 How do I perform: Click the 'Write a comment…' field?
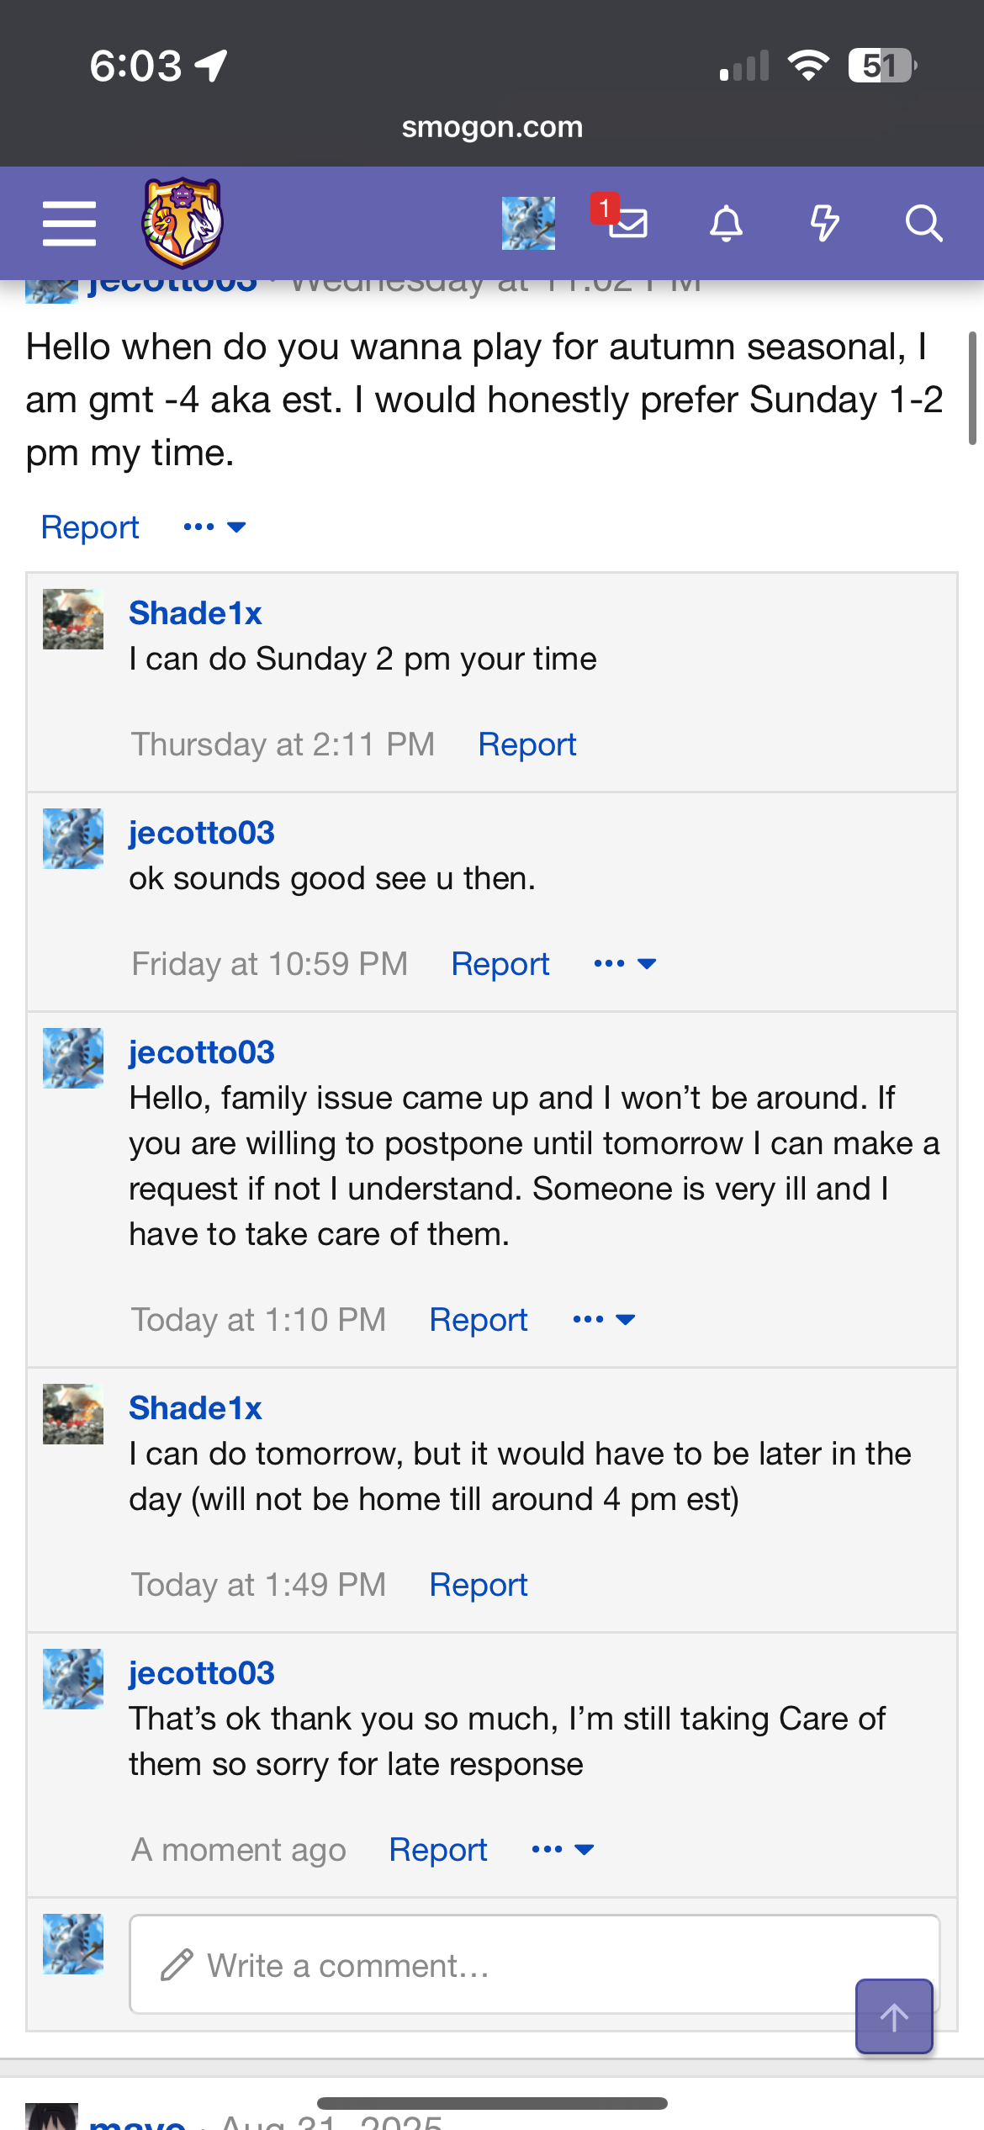point(505,1965)
